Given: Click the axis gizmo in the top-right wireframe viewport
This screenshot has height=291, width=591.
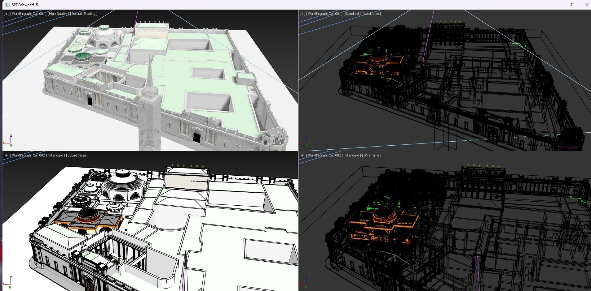Looking at the screenshot, I should [304, 141].
